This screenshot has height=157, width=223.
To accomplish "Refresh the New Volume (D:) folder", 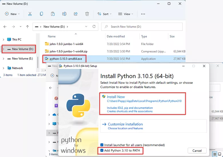I will (x=94, y=27).
